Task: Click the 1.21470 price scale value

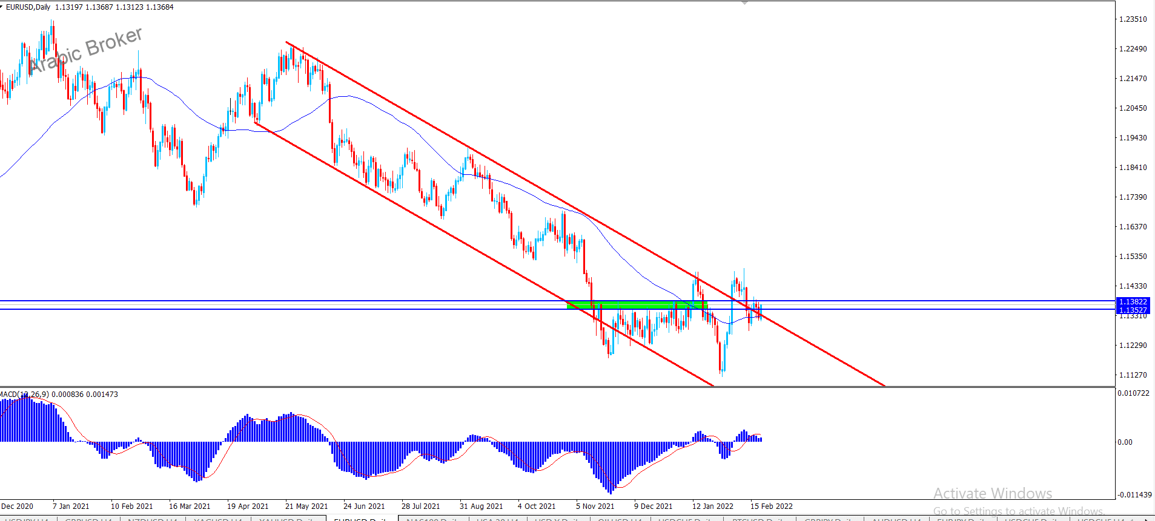Action: [1133, 79]
